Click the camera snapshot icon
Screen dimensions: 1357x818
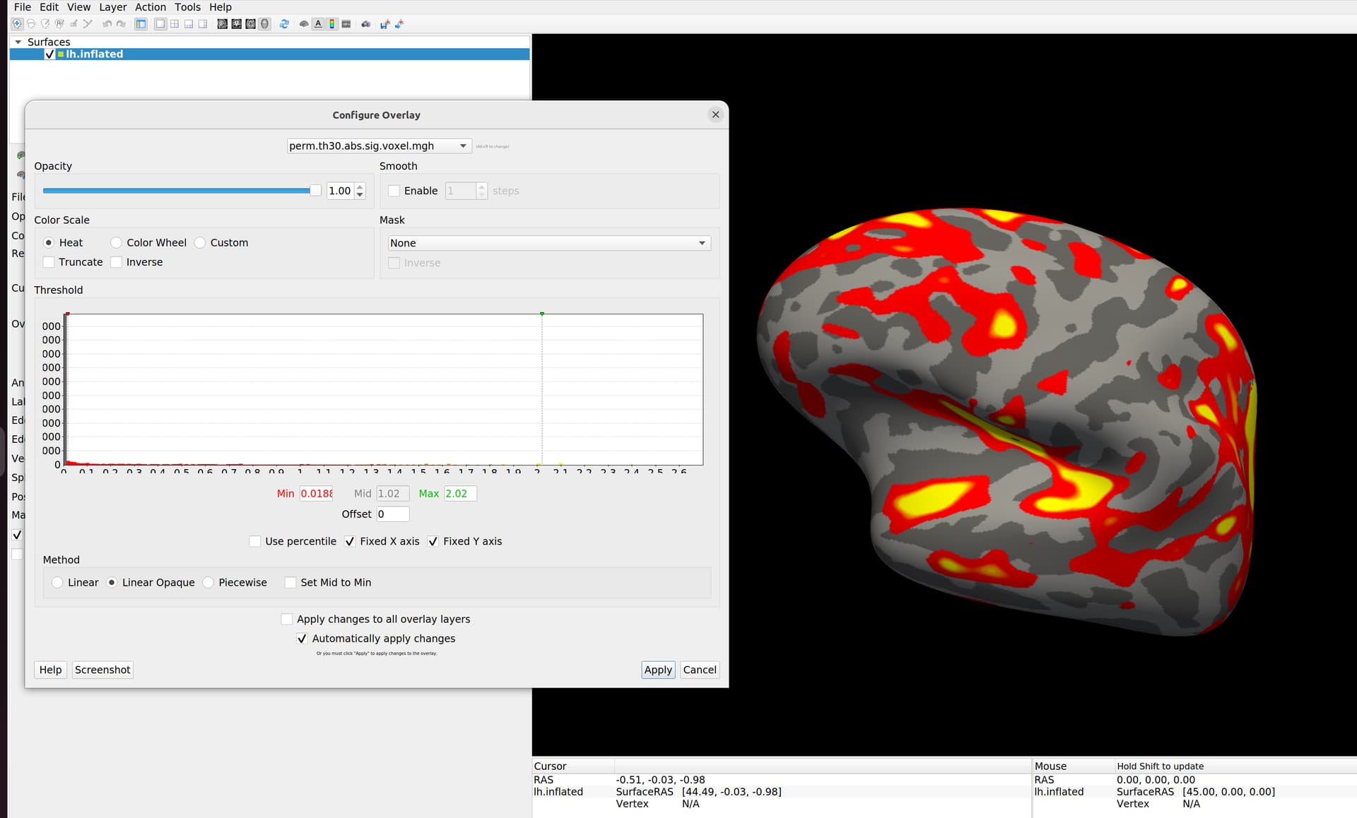365,24
